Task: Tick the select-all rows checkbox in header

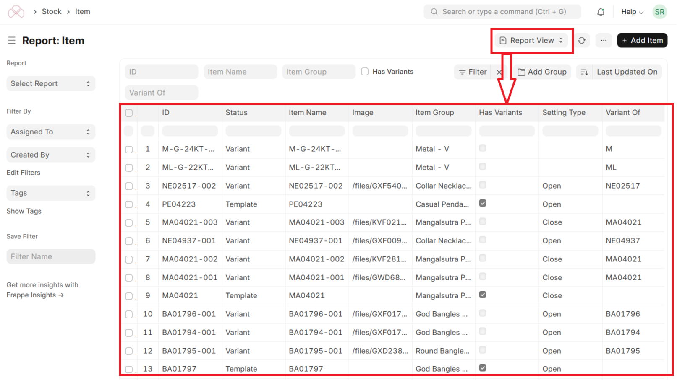Action: tap(129, 113)
